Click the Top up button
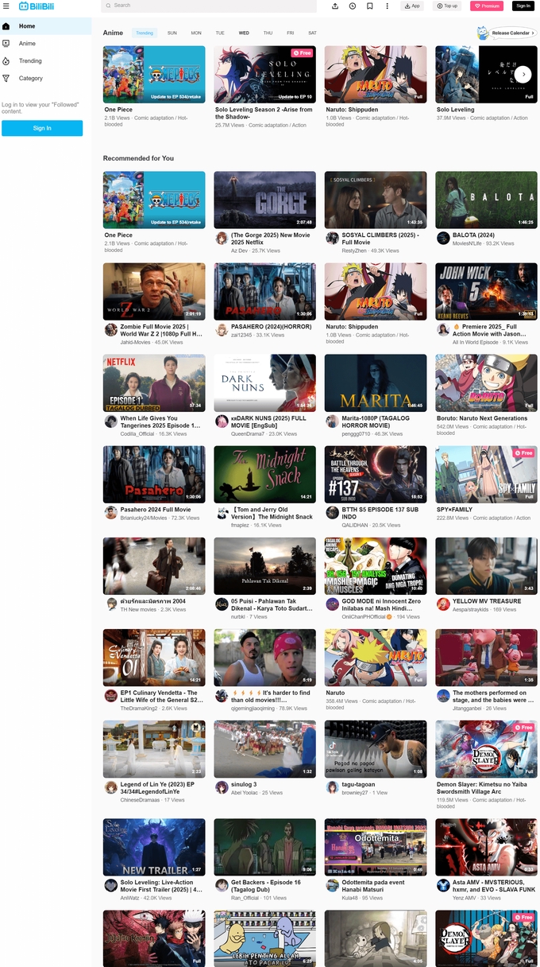The height and width of the screenshot is (967, 540). click(447, 6)
